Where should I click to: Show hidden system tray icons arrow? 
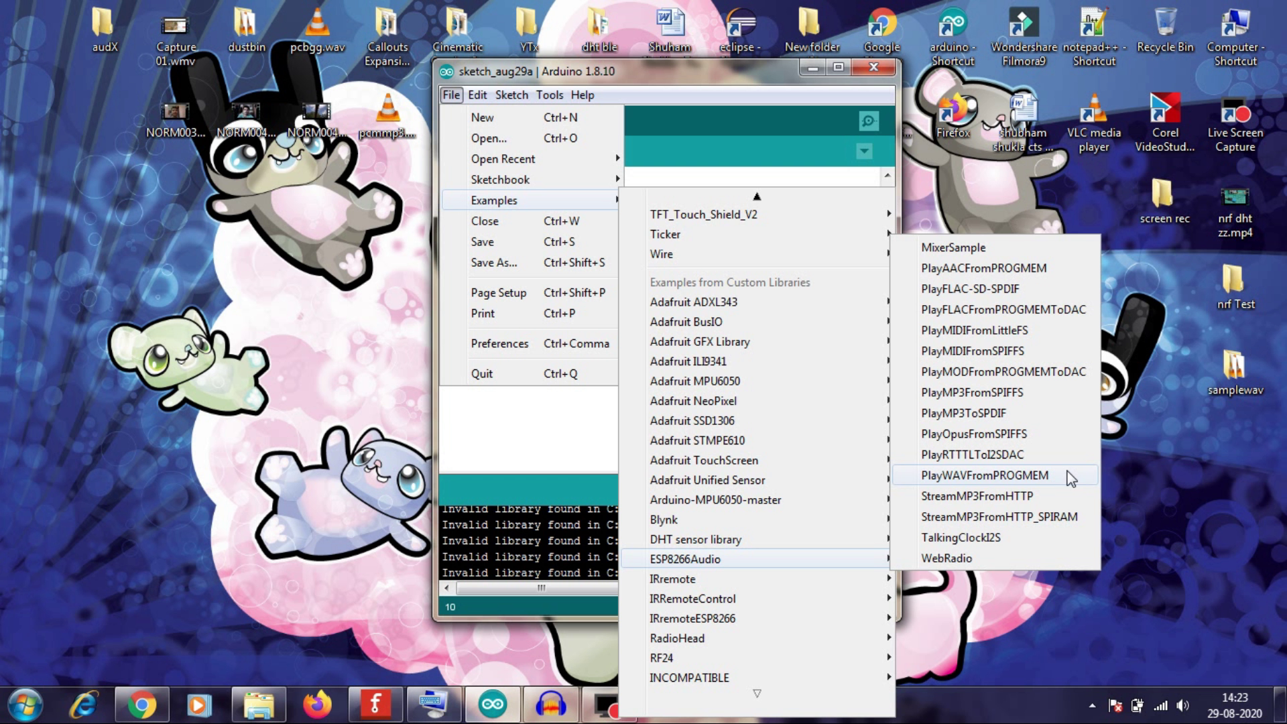(x=1092, y=705)
